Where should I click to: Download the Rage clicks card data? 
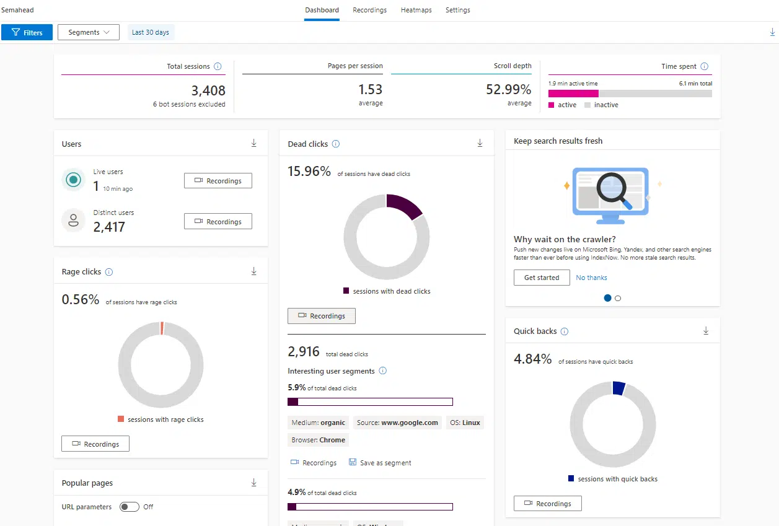254,271
